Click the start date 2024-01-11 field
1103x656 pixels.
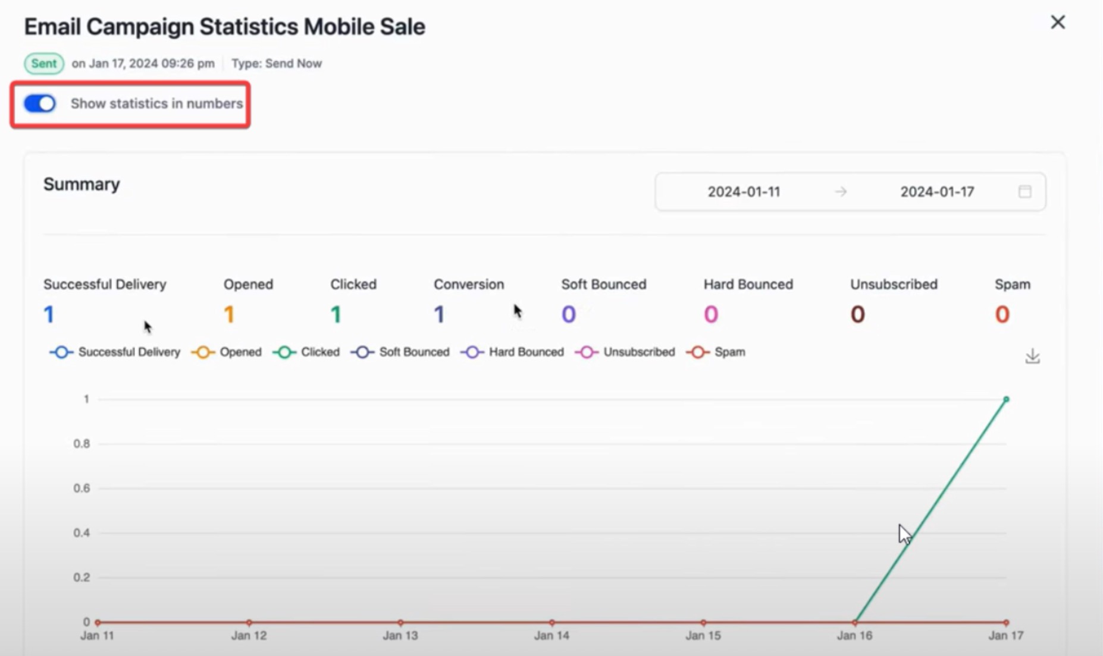[743, 192]
